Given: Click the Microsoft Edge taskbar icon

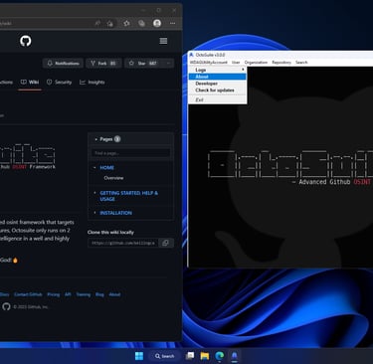Looking at the screenshot, I should (220, 356).
